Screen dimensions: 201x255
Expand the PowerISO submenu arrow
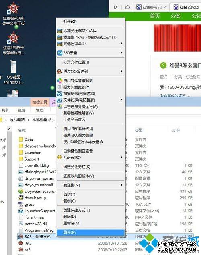[x=121, y=157]
